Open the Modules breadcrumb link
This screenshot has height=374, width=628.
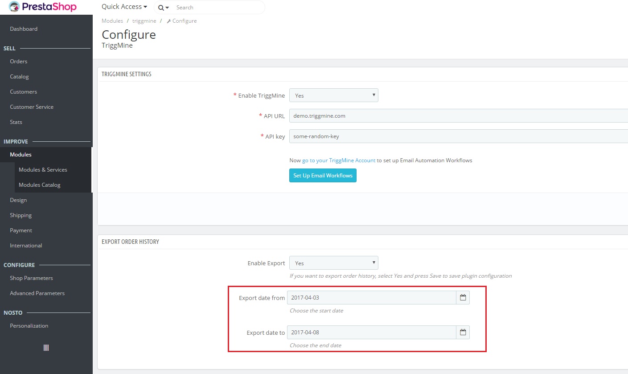[112, 21]
